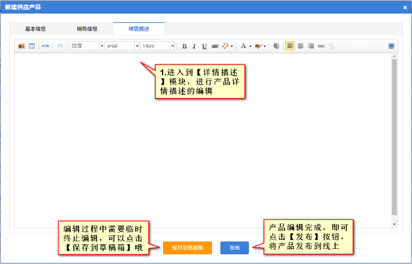Toggle bold formatting

(x=184, y=46)
